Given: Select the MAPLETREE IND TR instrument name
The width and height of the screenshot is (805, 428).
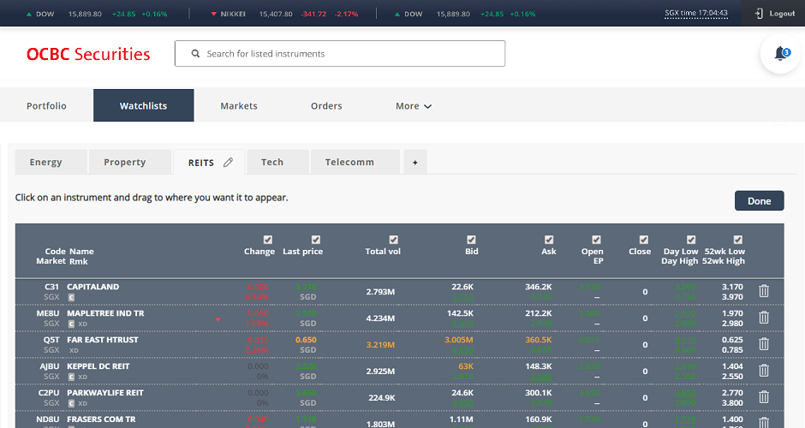Looking at the screenshot, I should point(105,313).
